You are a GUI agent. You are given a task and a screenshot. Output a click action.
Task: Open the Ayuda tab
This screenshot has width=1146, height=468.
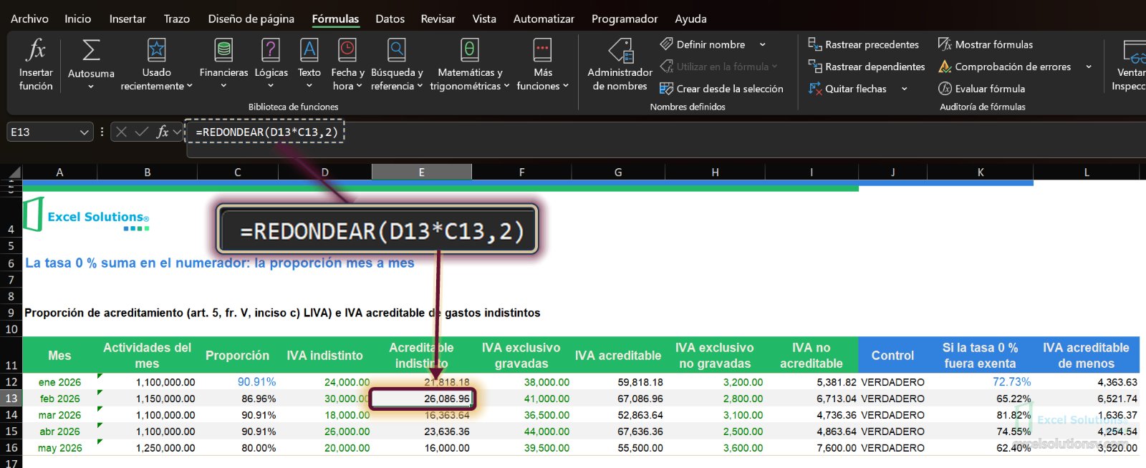[690, 19]
